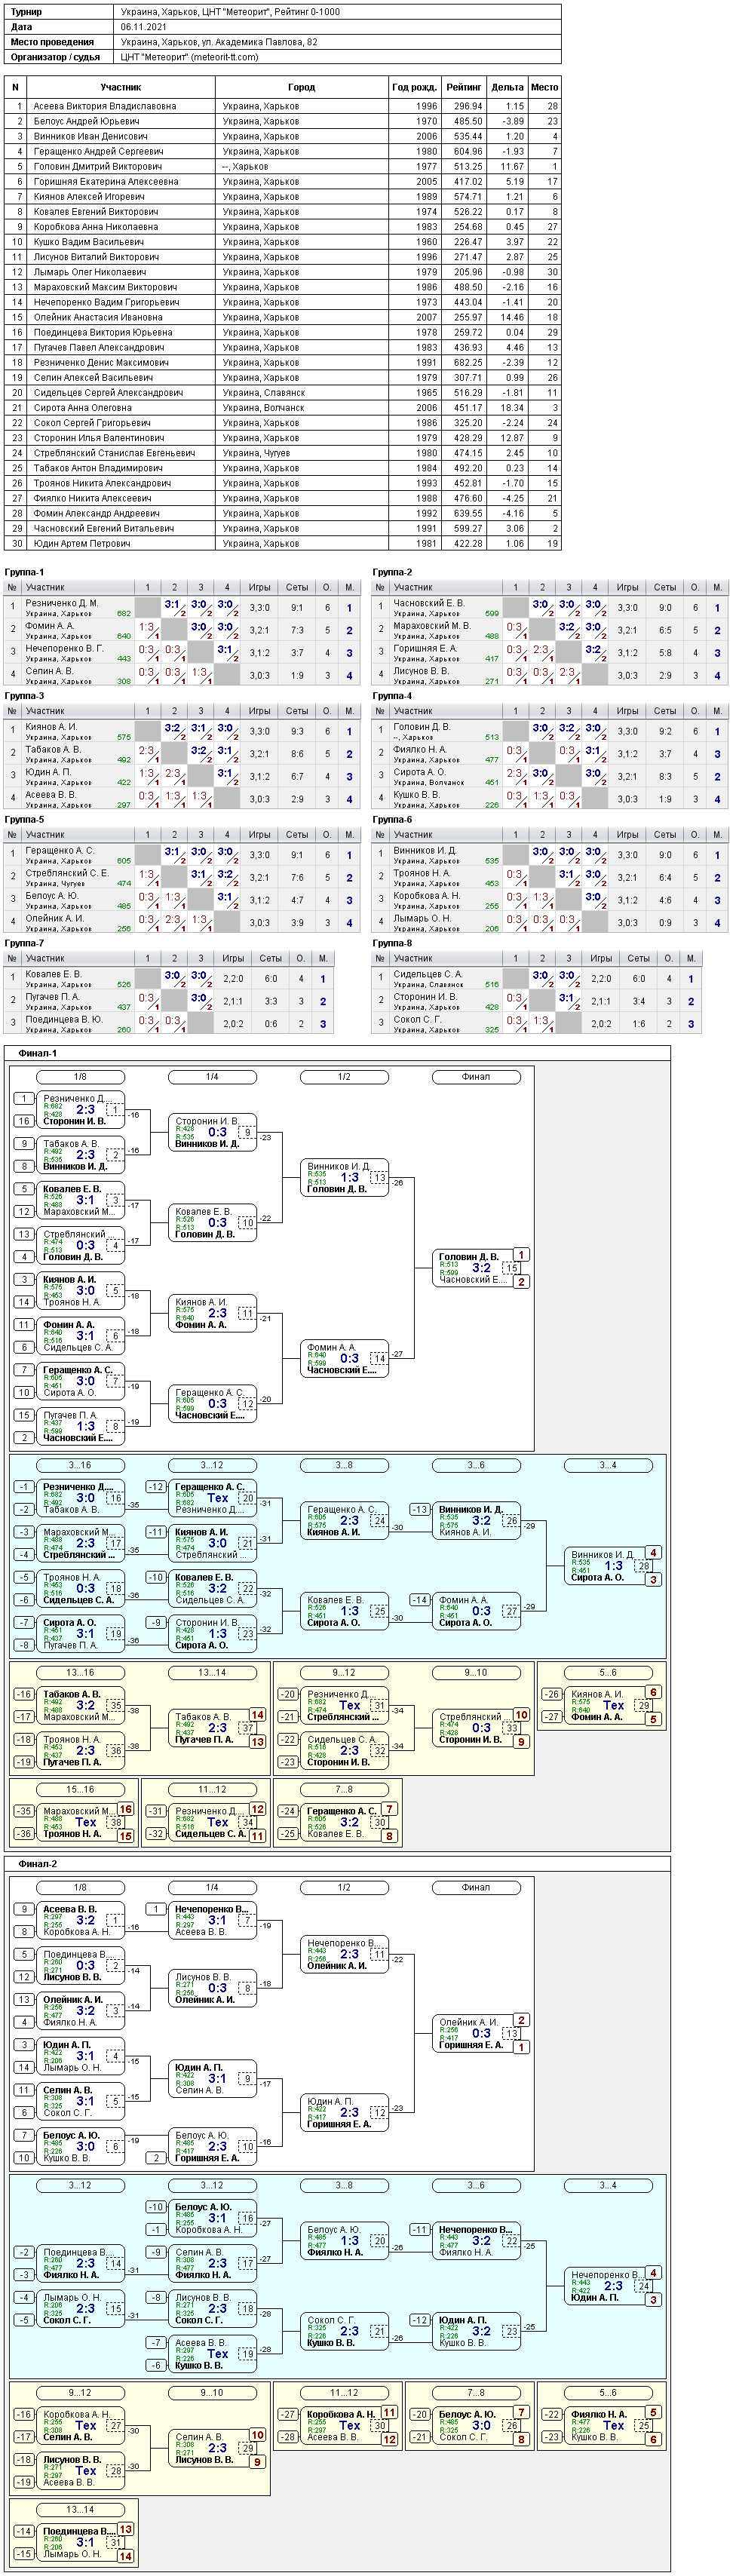Viewport: 736px width, 2576px height.
Task: Click the "Группа-6" heading
Action: click(392, 820)
